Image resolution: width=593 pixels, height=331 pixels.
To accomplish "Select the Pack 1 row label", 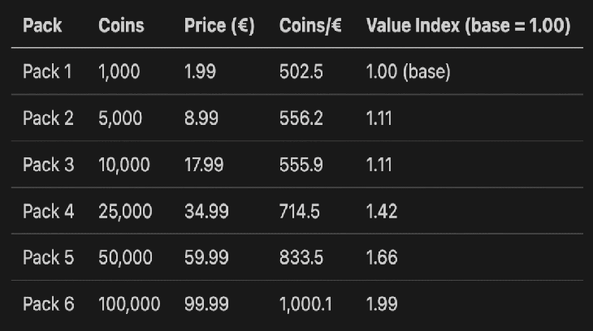I will pos(47,71).
